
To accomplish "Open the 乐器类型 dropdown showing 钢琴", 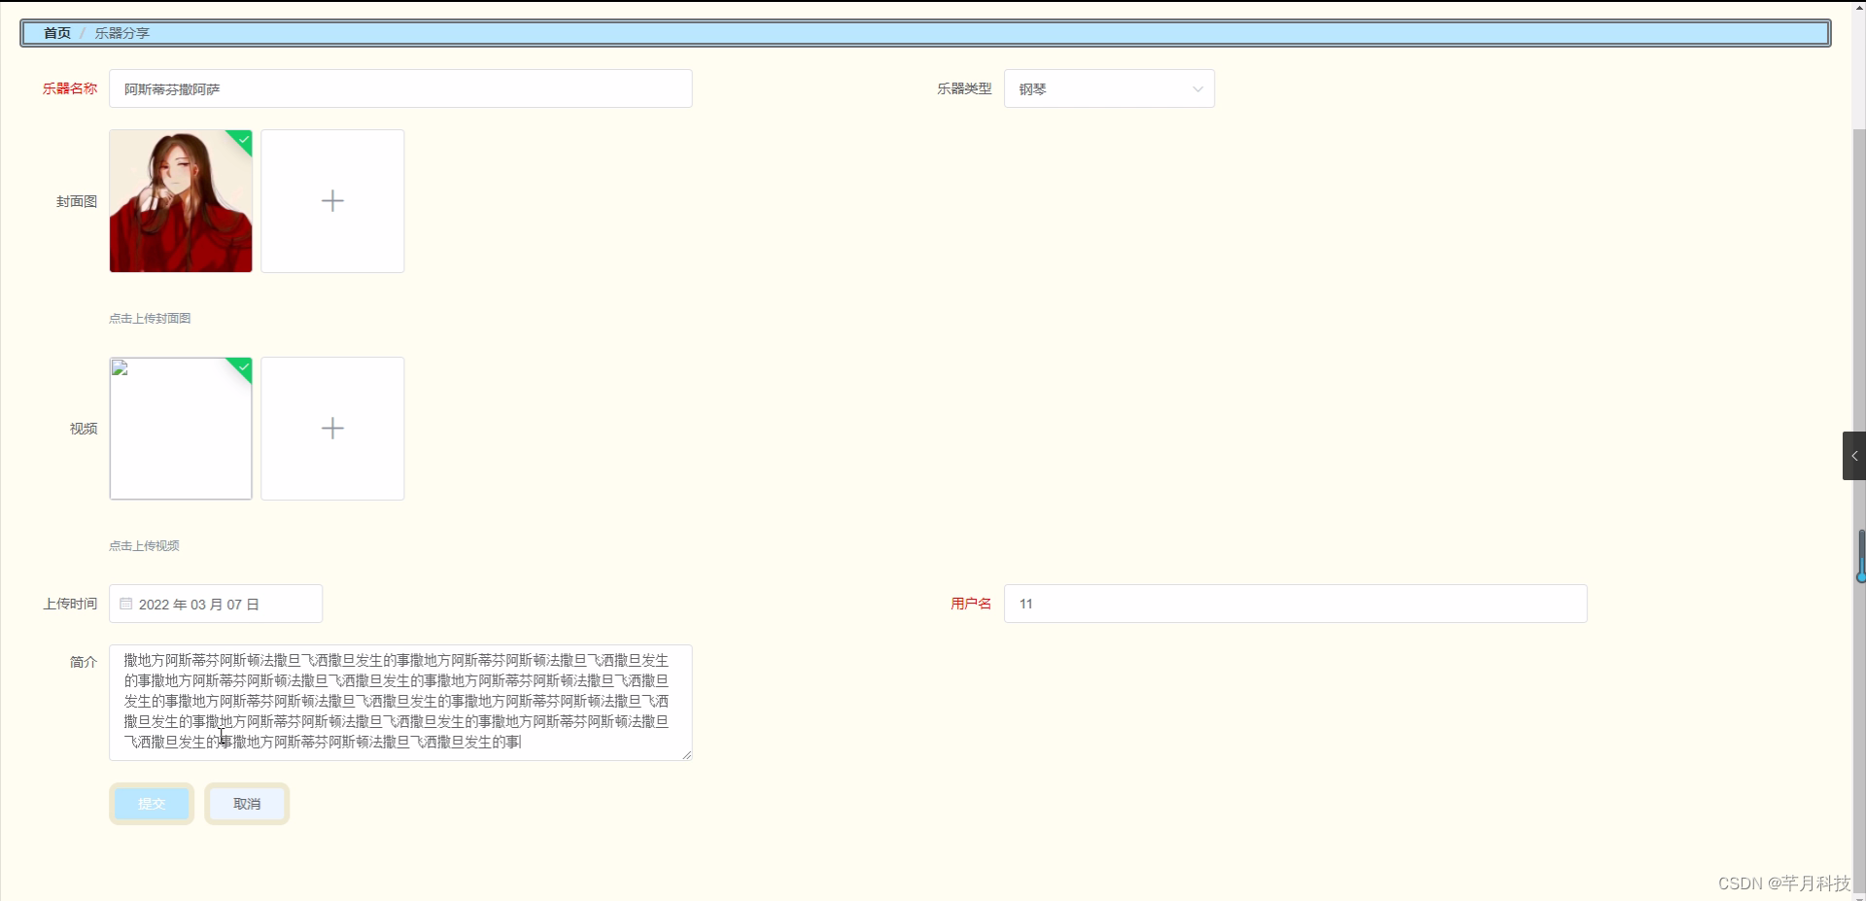I will (x=1108, y=88).
